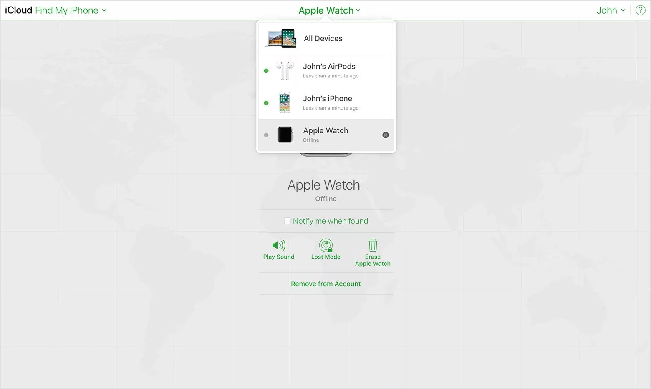Open the Find My iPhone app switcher dropdown
Image resolution: width=651 pixels, height=389 pixels.
coord(71,10)
